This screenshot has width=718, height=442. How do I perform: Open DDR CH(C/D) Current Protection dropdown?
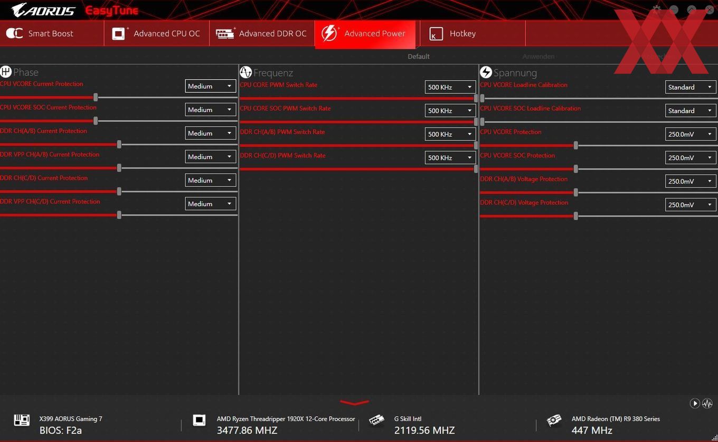click(x=210, y=180)
